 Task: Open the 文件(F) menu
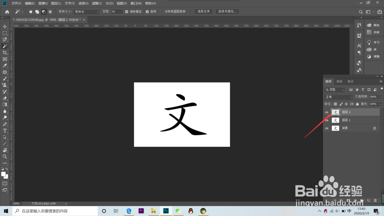pos(17,3)
